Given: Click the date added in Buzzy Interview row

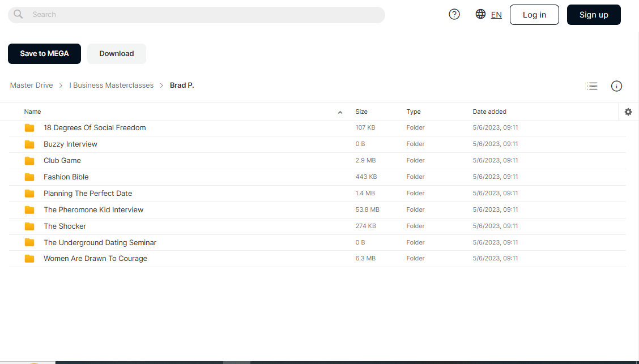Looking at the screenshot, I should click(495, 144).
